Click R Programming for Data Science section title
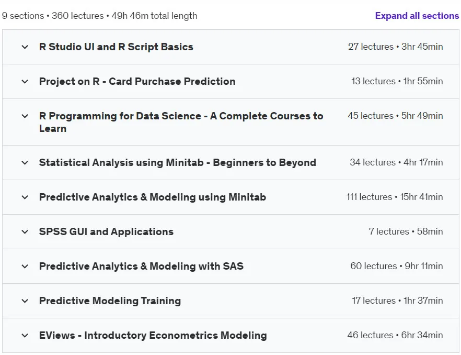The image size is (461, 355). [x=181, y=123]
